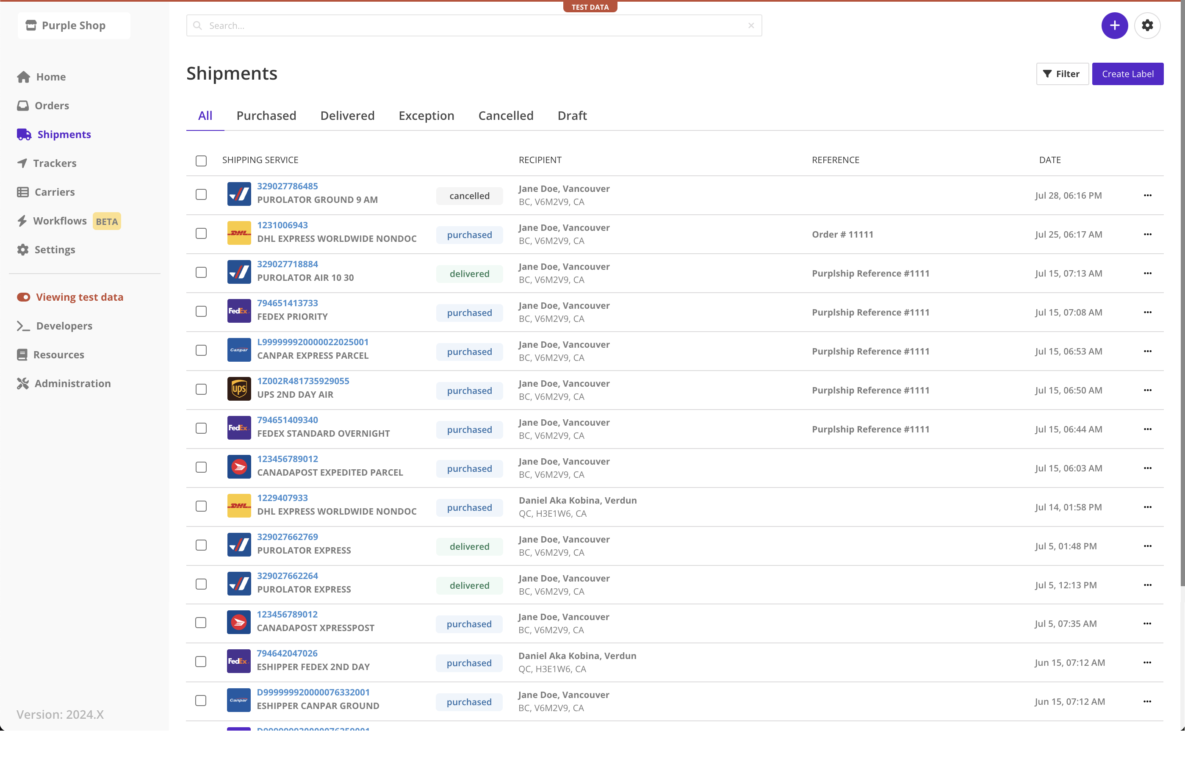1185x770 pixels.
Task: Switch to the Exception tab
Action: [x=426, y=116]
